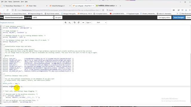Open the extensions icon in browser toolbar
Viewport: 191px width, 107px height.
[178, 10]
